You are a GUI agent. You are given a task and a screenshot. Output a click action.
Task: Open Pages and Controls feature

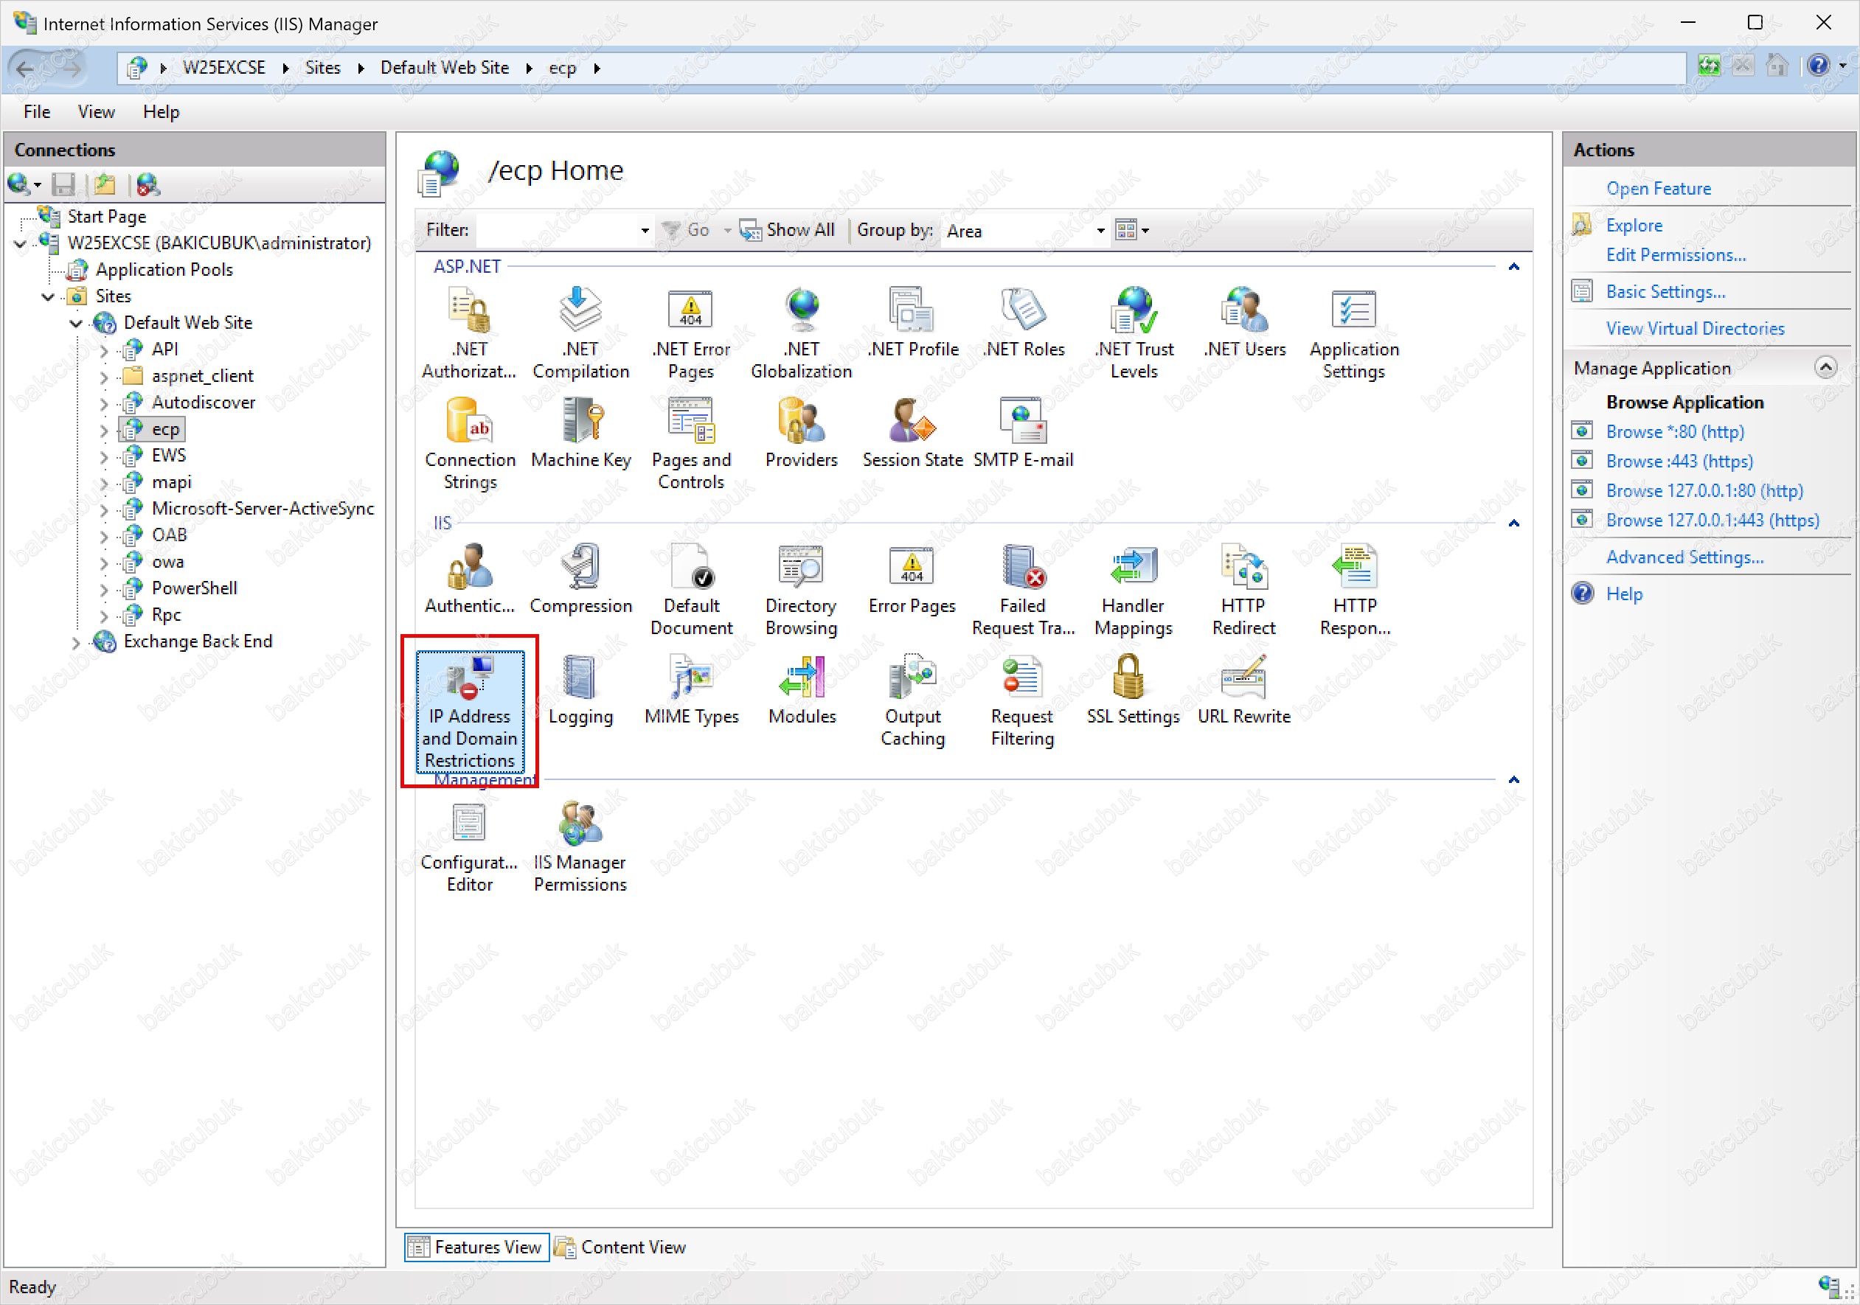(690, 444)
